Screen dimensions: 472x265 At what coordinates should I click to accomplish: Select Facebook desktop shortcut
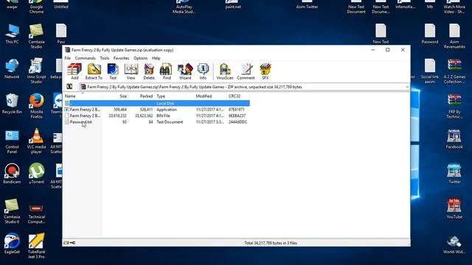tap(454, 139)
